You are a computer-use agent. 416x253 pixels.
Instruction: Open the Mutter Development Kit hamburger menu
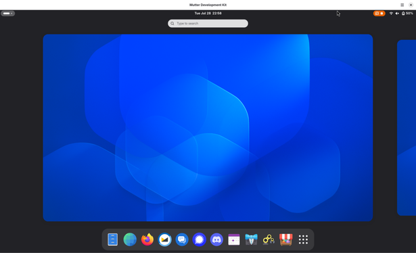tap(402, 5)
